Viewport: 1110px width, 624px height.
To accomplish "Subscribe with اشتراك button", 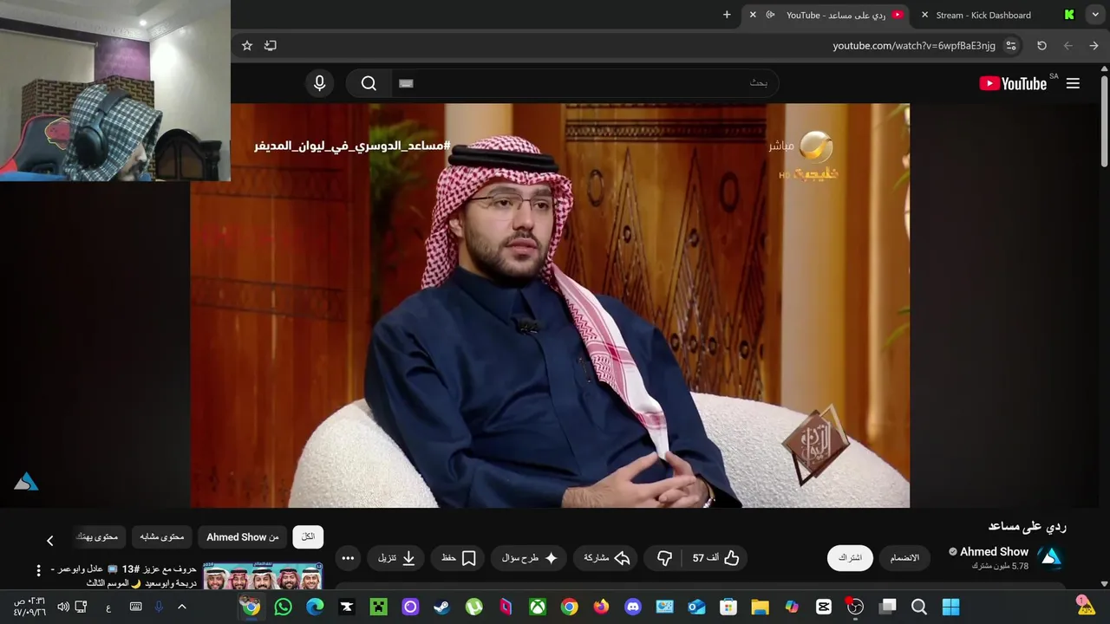I will tap(850, 557).
